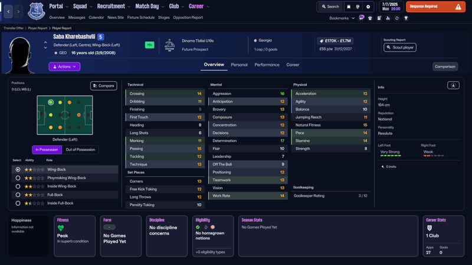Click the Transfer Offer breadcrumb link

coord(14,28)
